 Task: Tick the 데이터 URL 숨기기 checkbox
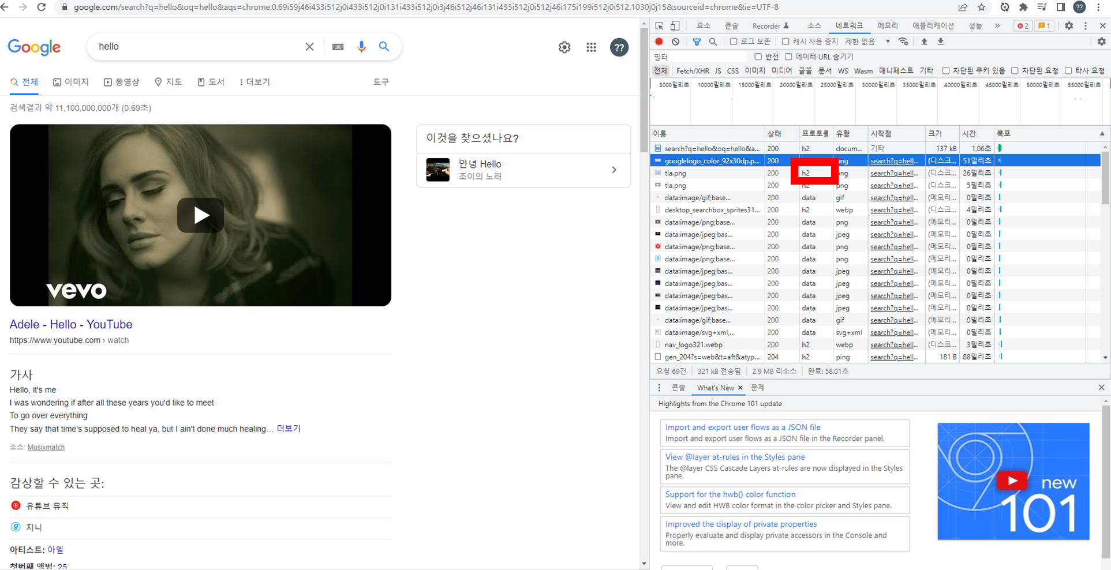coord(788,57)
